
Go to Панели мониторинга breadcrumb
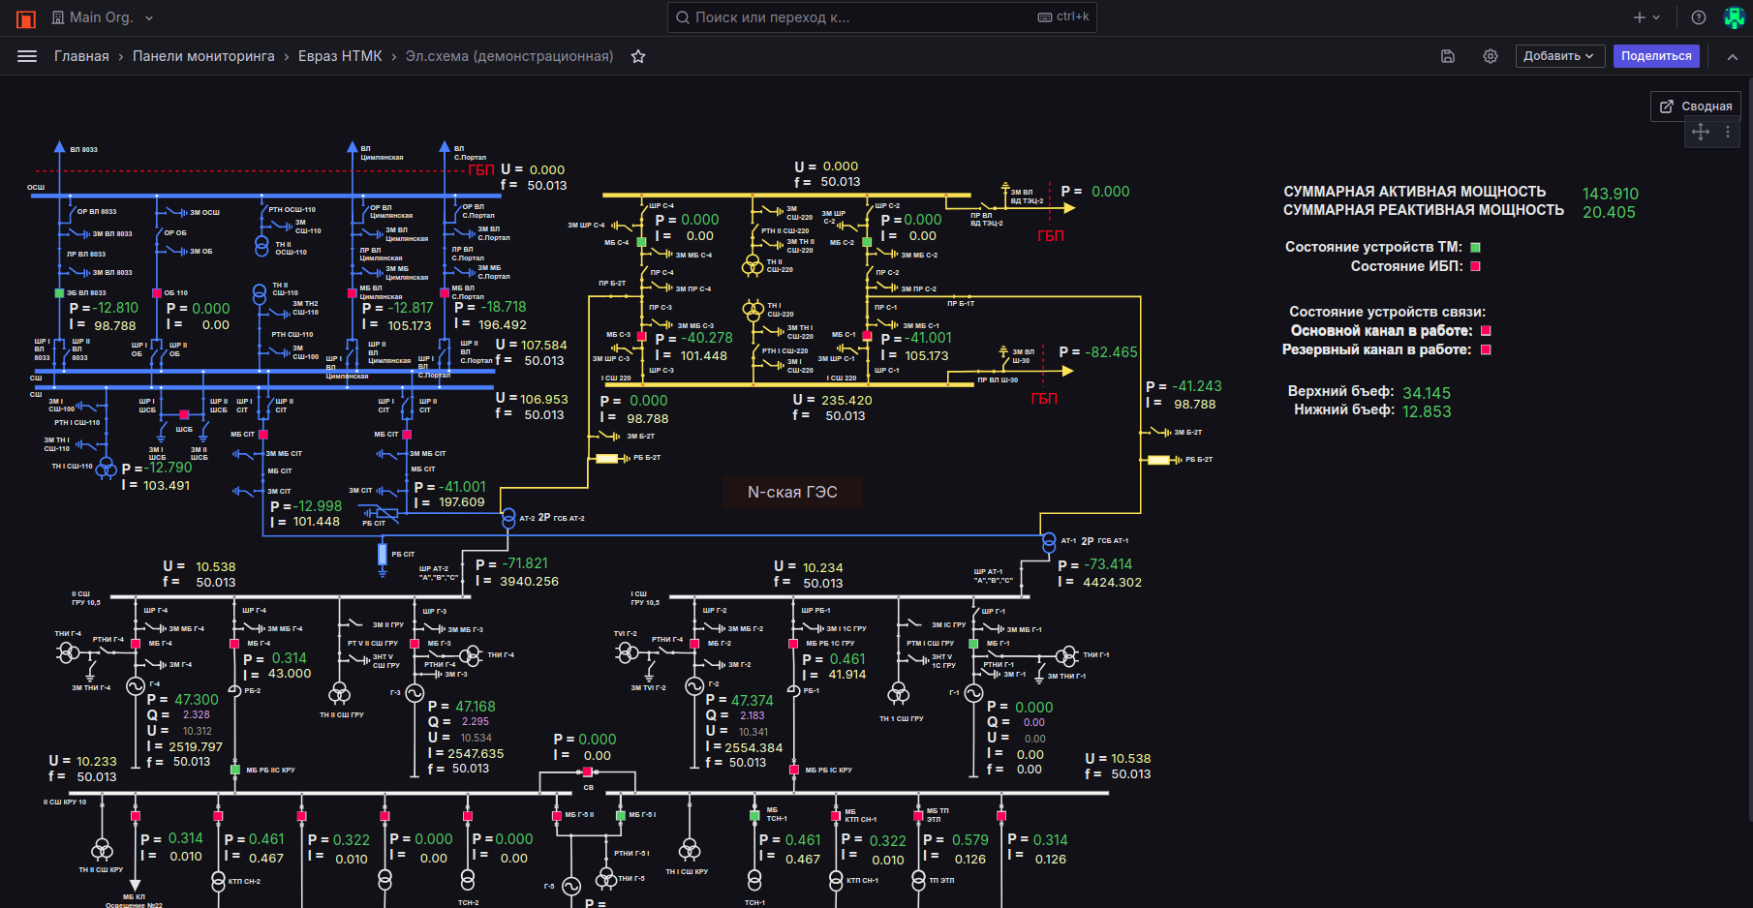click(x=203, y=56)
